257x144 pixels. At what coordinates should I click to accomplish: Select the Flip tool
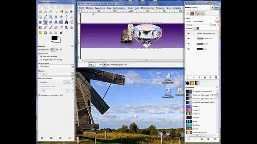click(x=61, y=22)
